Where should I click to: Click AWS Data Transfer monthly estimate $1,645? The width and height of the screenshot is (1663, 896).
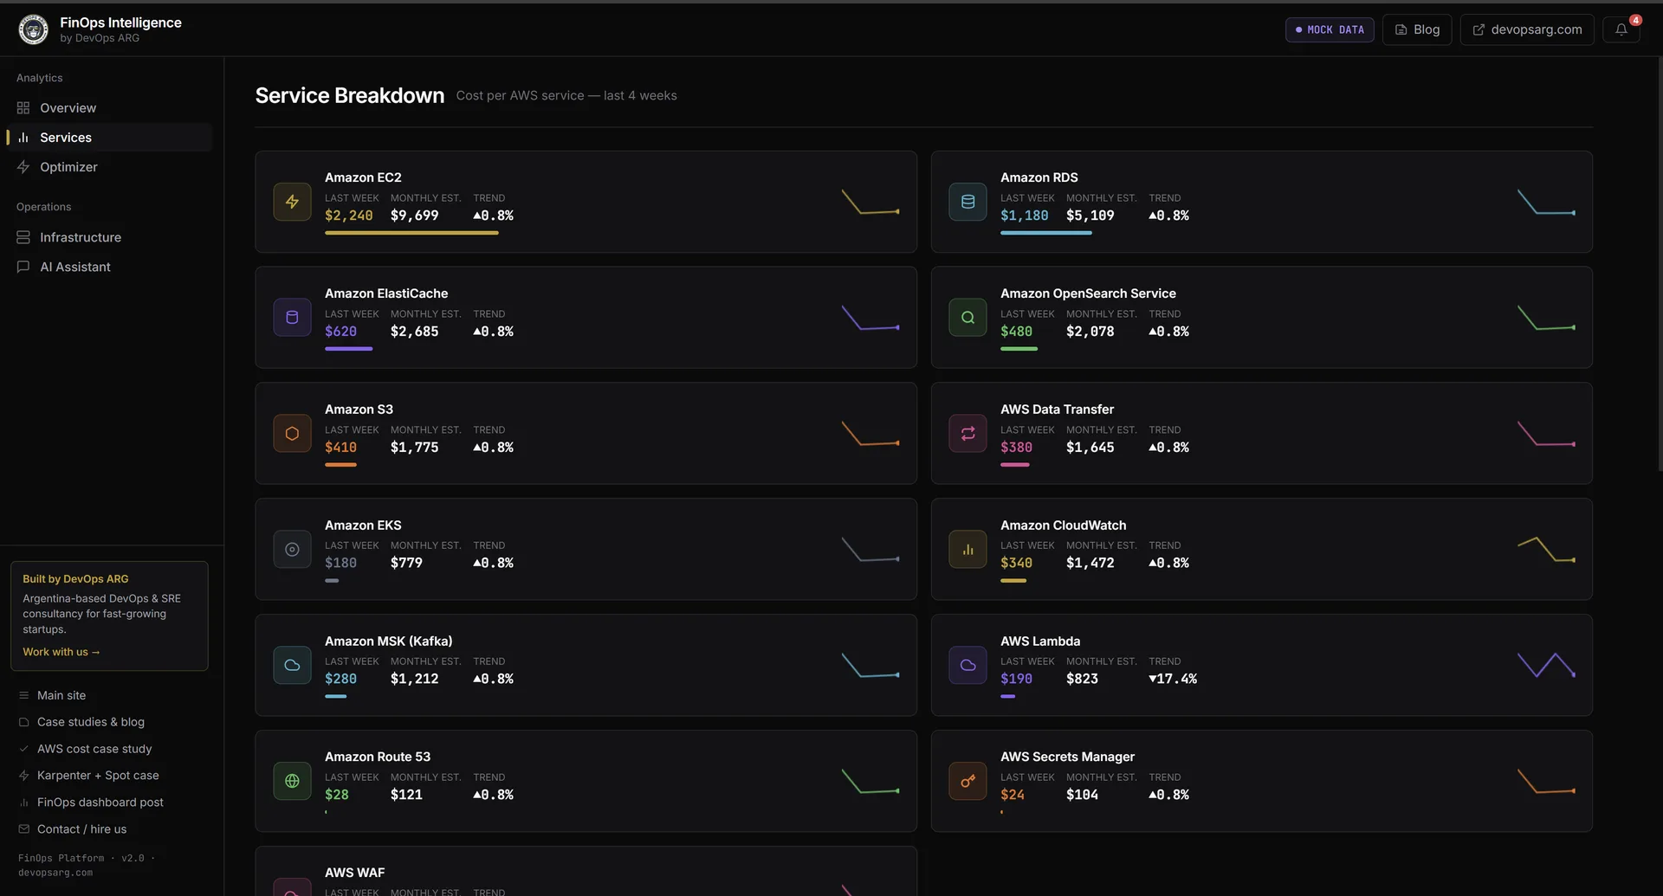pos(1090,448)
